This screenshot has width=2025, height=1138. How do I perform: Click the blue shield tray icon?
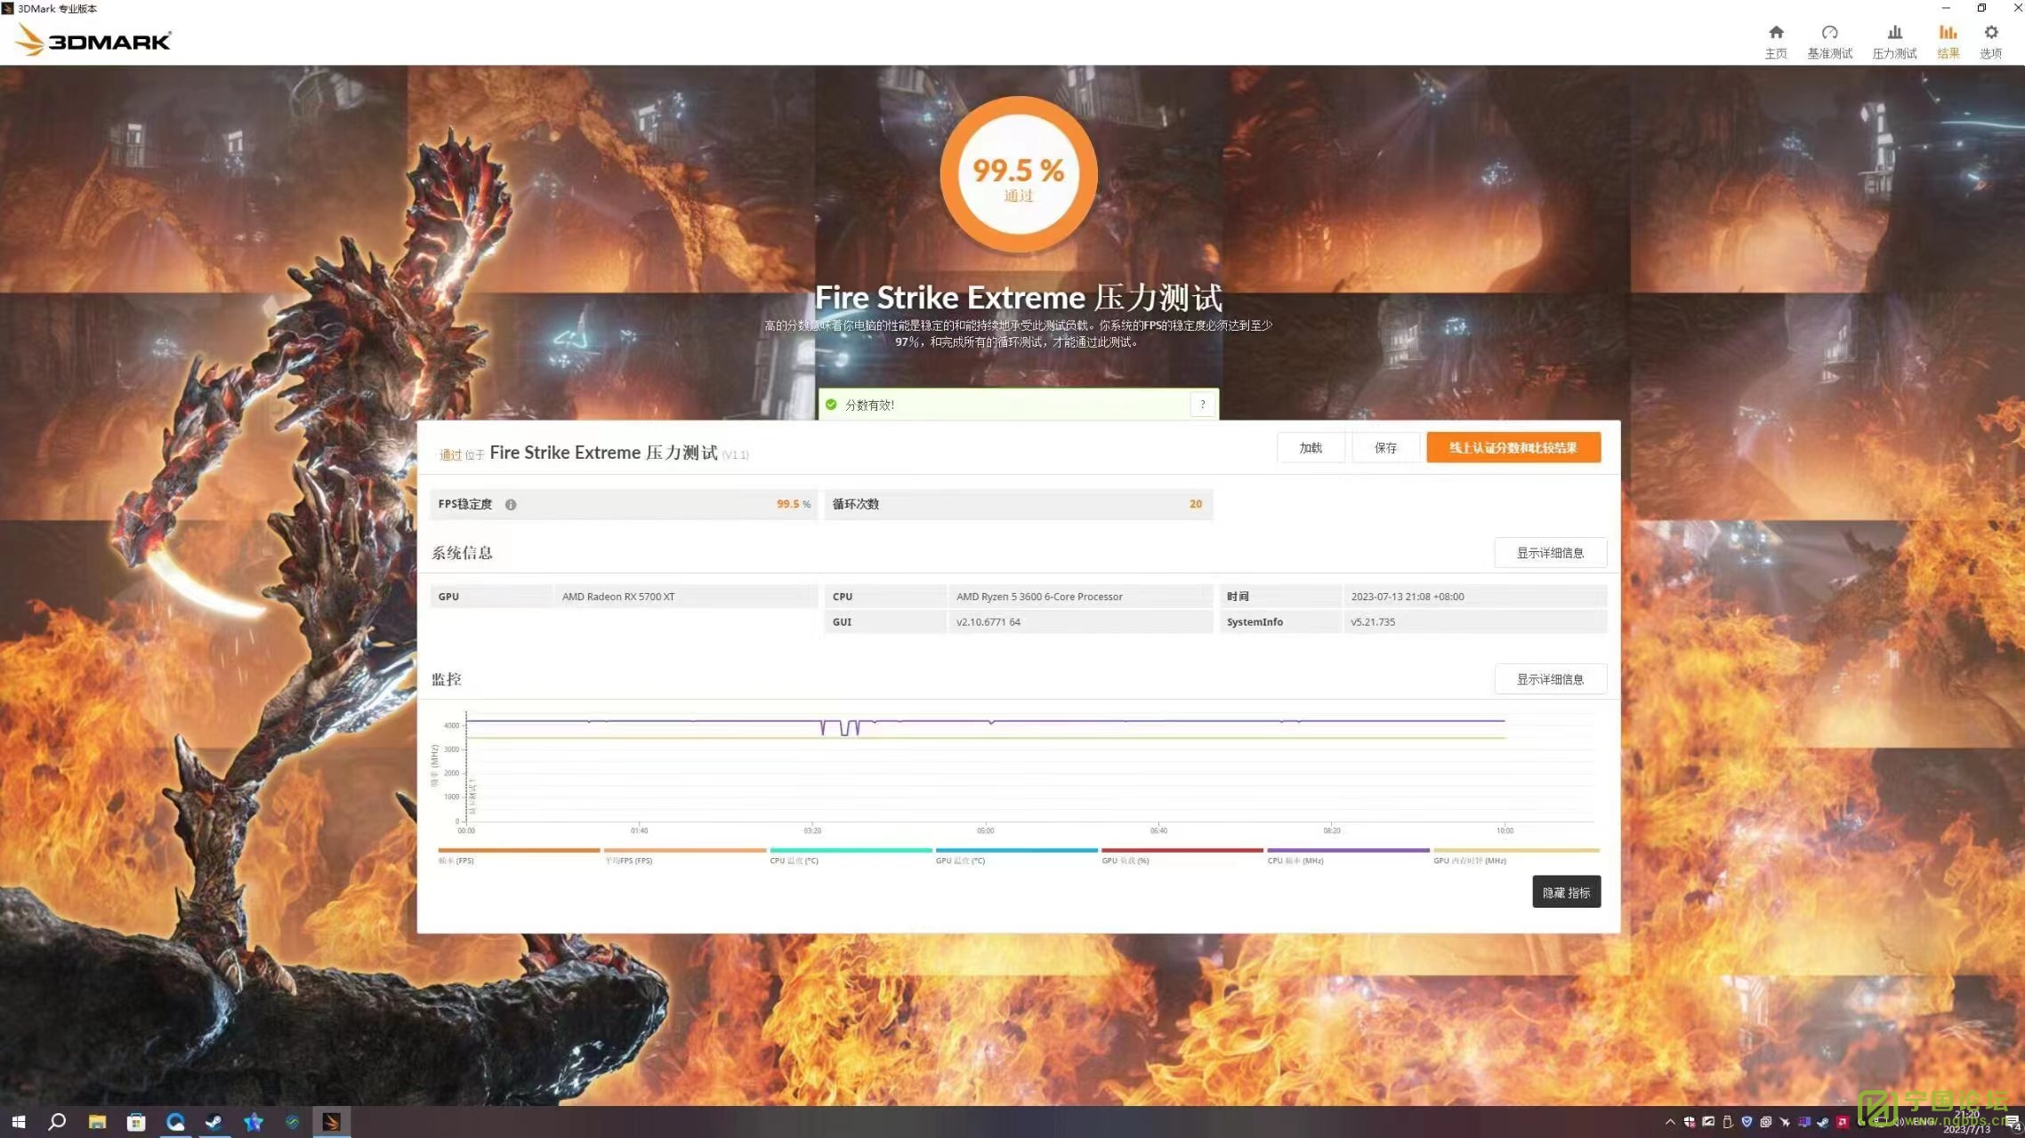[x=1747, y=1122]
